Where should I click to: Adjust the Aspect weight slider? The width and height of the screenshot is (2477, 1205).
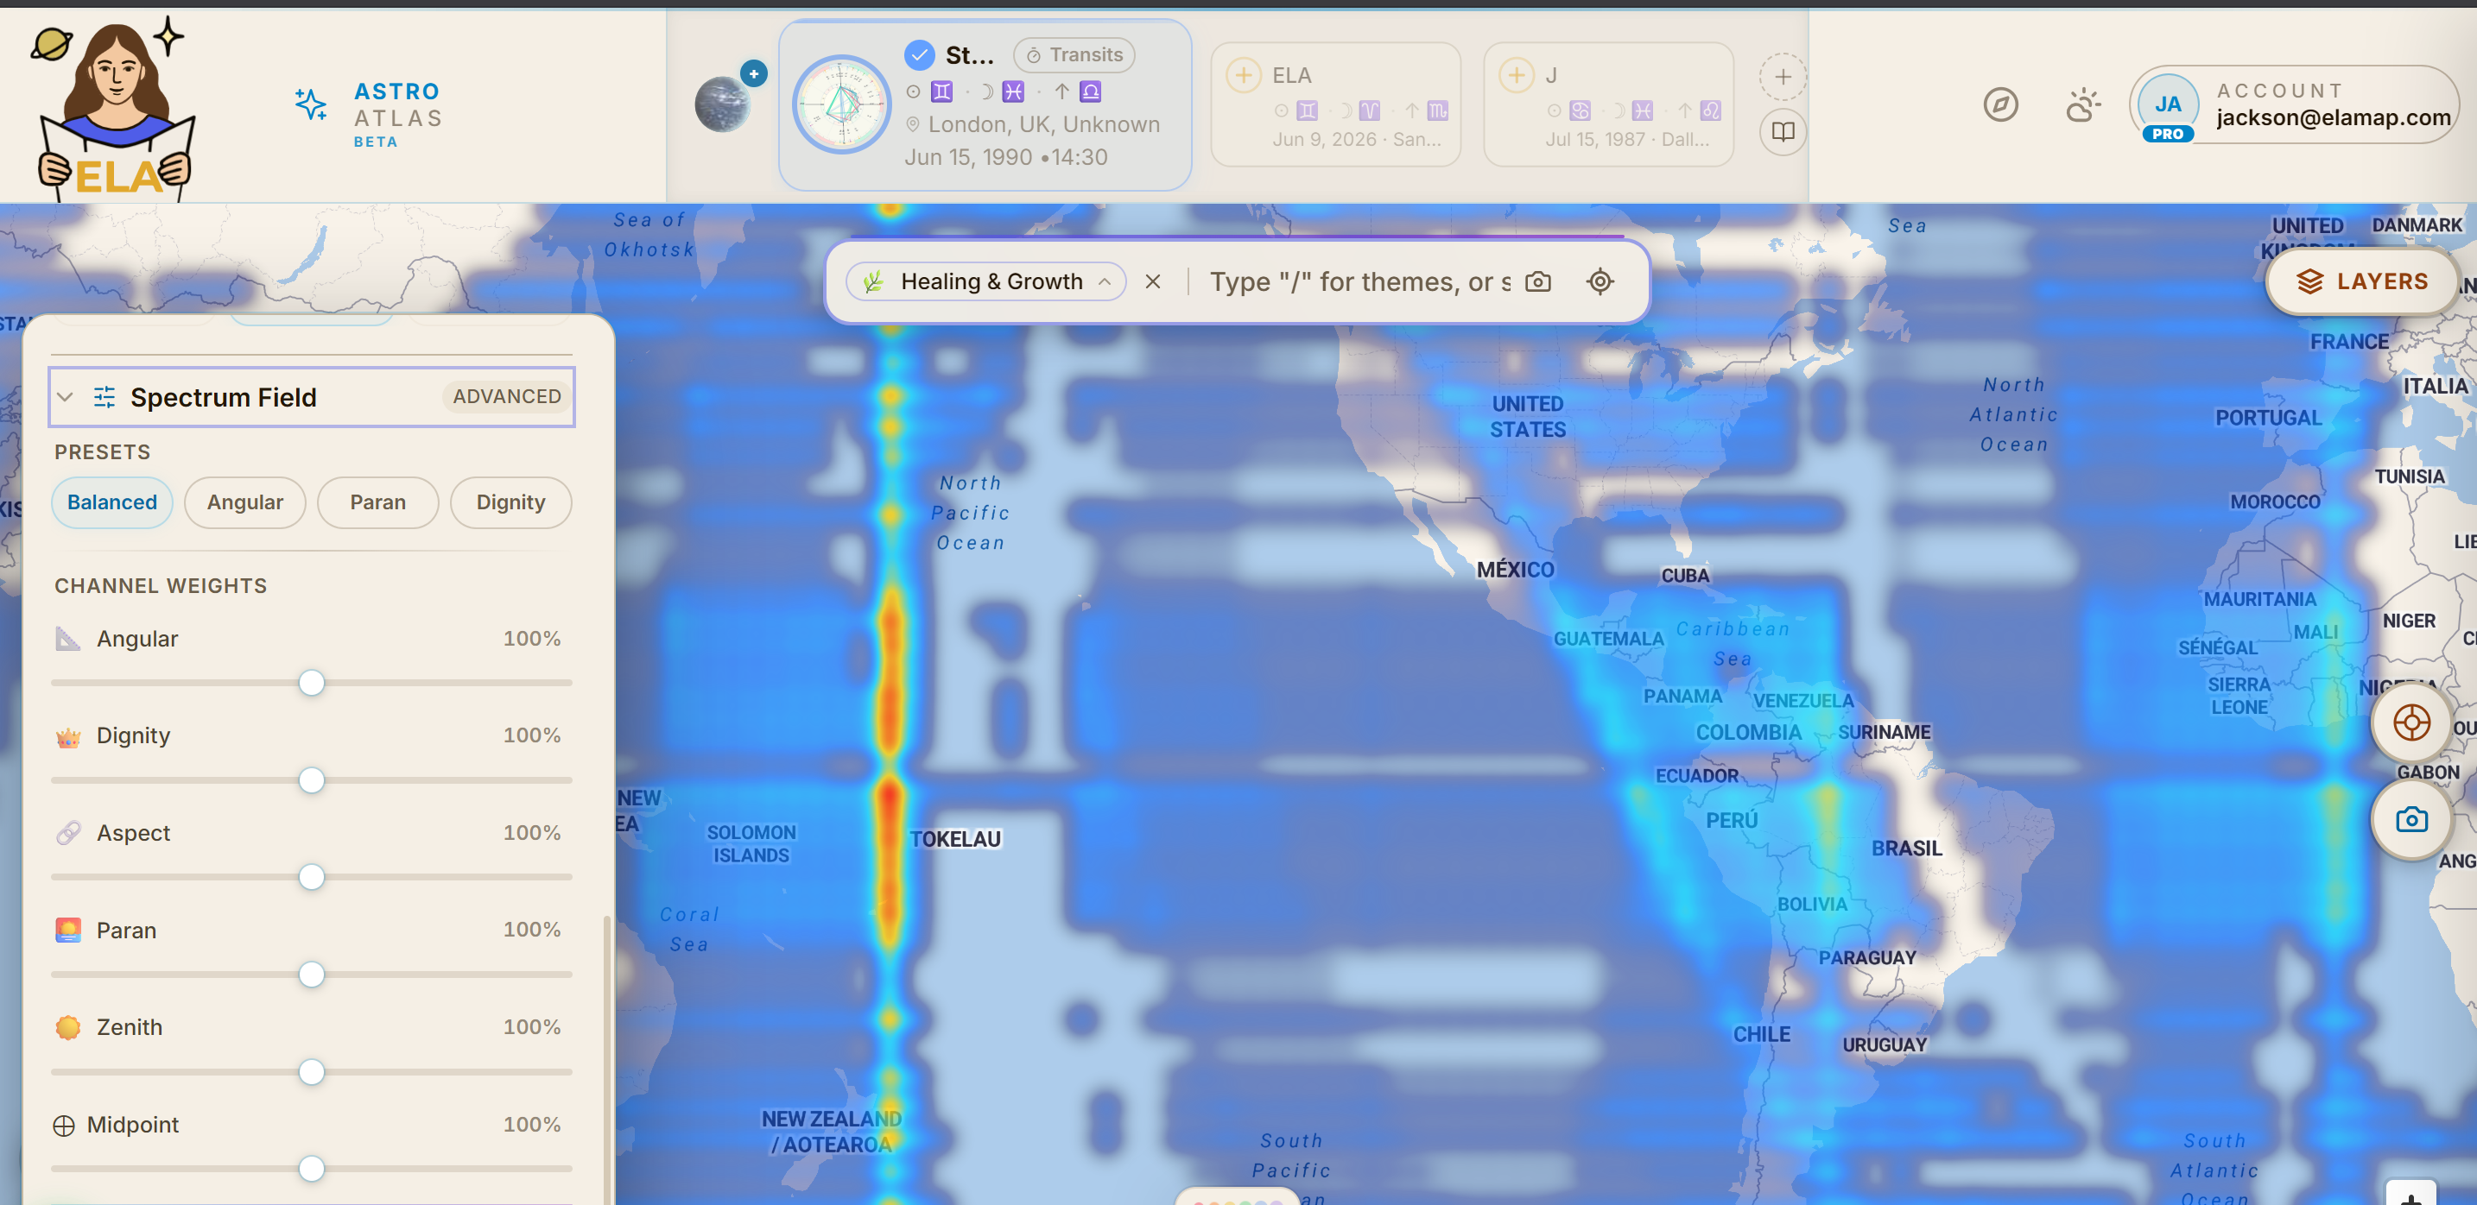pos(312,877)
